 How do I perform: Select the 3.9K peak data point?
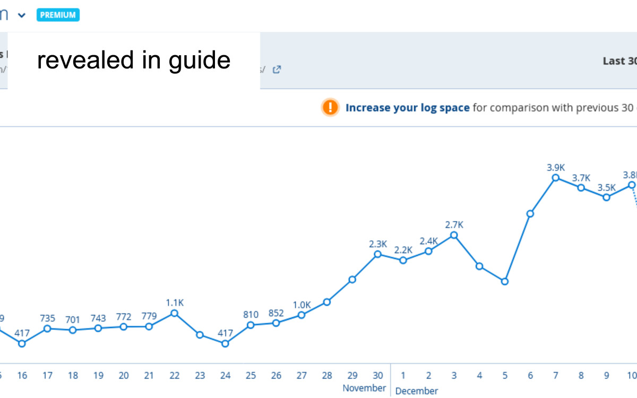(555, 178)
